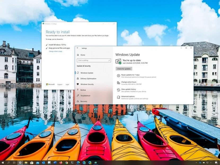220x165 pixels.
Task: Click the network tray icon
Action: (x=207, y=163)
